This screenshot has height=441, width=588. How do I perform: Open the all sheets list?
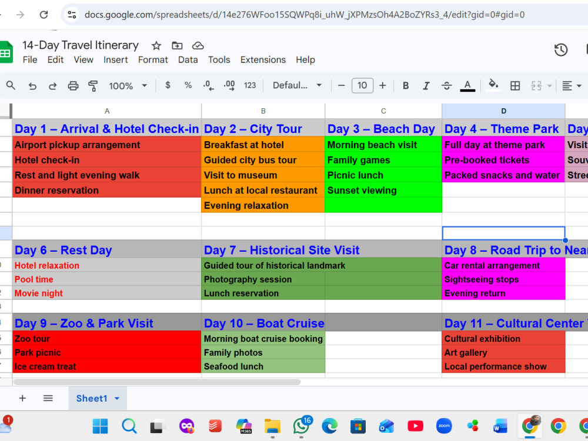pyautogui.click(x=48, y=398)
